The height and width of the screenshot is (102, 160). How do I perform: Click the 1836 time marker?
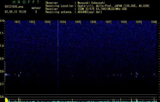pyautogui.click(x=93, y=22)
